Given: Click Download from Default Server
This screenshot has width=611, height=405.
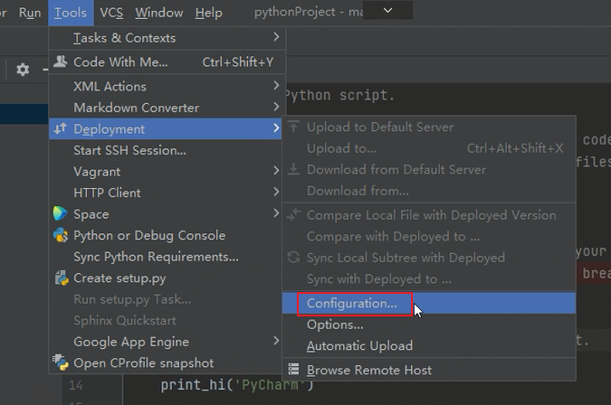Looking at the screenshot, I should pos(429,169).
